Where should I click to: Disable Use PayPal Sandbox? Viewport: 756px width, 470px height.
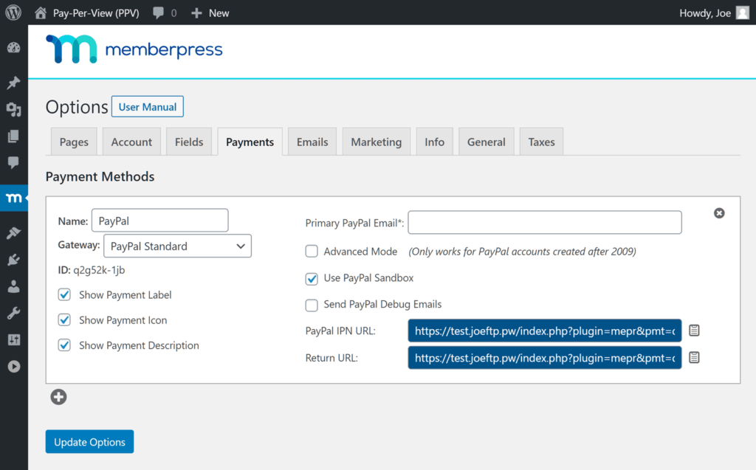(311, 279)
